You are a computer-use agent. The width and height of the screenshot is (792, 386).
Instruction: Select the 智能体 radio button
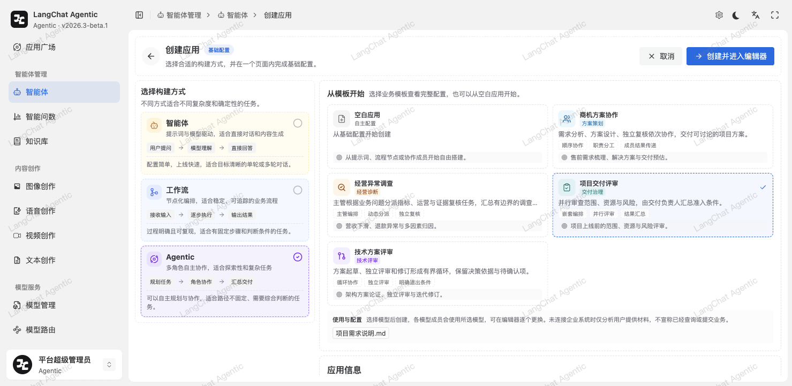point(298,123)
